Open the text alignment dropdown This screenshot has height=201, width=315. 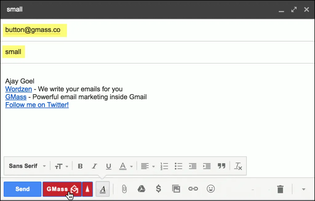[x=148, y=166]
